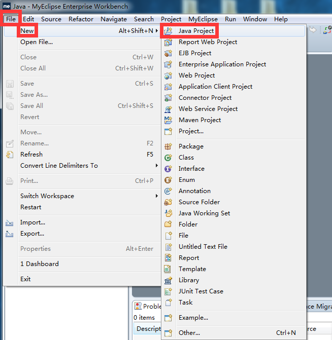
Task: Click the Library icon
Action: click(x=168, y=280)
